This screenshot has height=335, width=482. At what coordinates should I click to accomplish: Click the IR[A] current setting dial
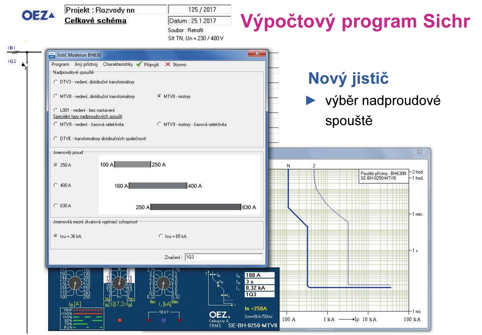(x=74, y=283)
